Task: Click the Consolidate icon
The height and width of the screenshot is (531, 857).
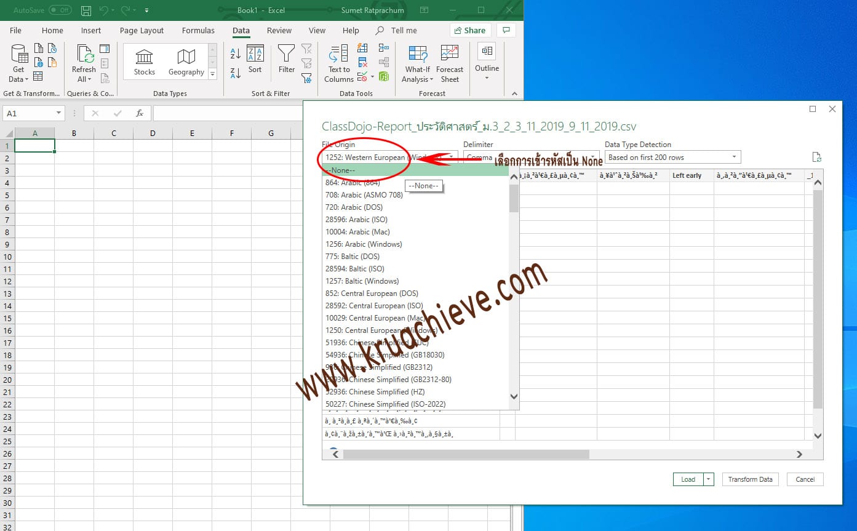Action: (x=384, y=48)
